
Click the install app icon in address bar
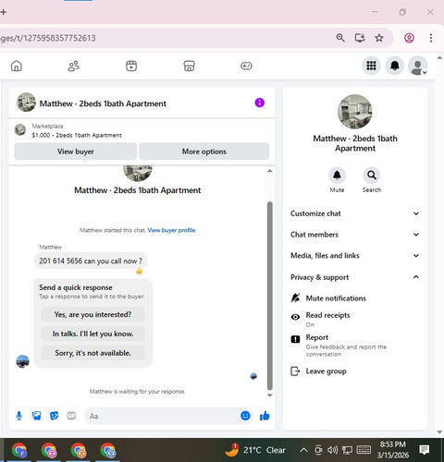360,38
